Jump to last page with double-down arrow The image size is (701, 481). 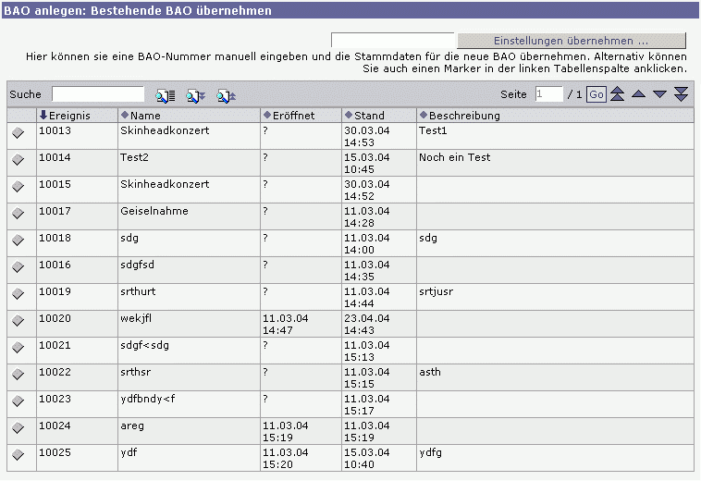681,94
